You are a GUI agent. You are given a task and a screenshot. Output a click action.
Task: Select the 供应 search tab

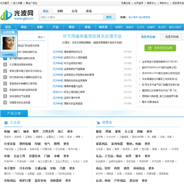tap(45, 11)
